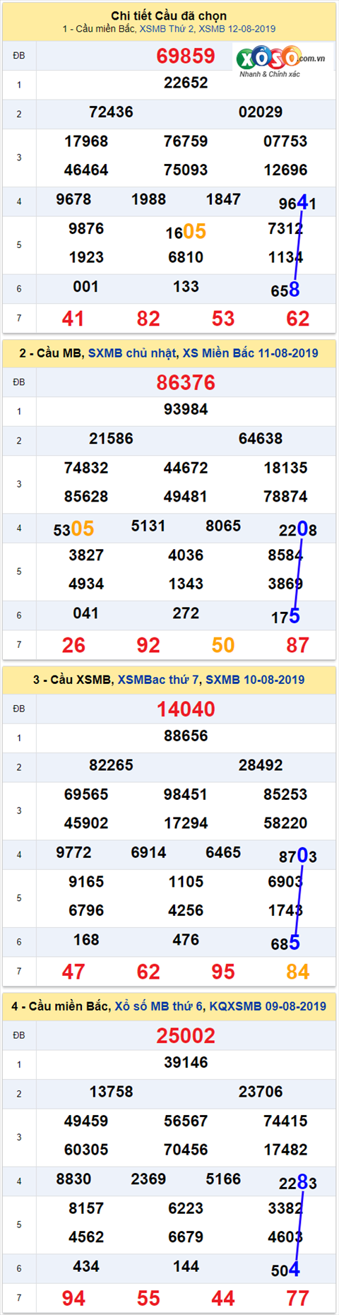Select sixth prize number 272
Viewport: 339px width, 1315px height.
[186, 613]
